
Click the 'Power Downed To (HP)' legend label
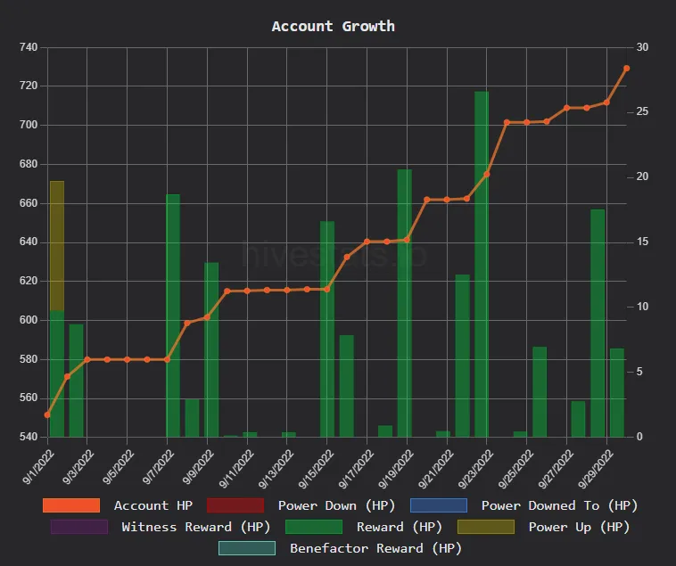click(559, 505)
